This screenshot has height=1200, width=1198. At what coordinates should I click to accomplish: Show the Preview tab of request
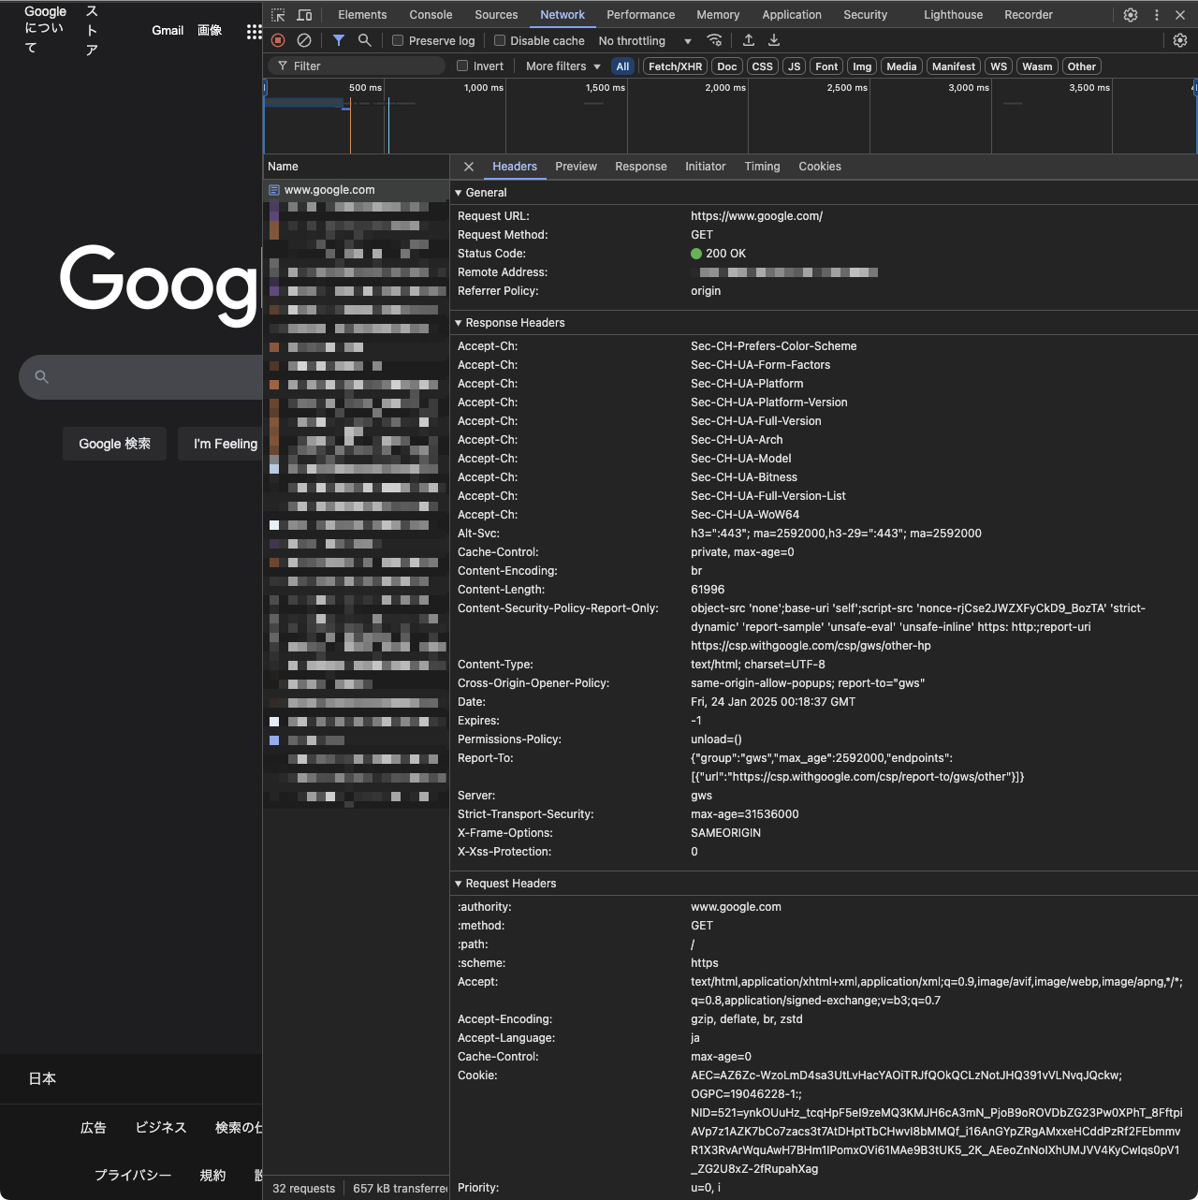(576, 167)
